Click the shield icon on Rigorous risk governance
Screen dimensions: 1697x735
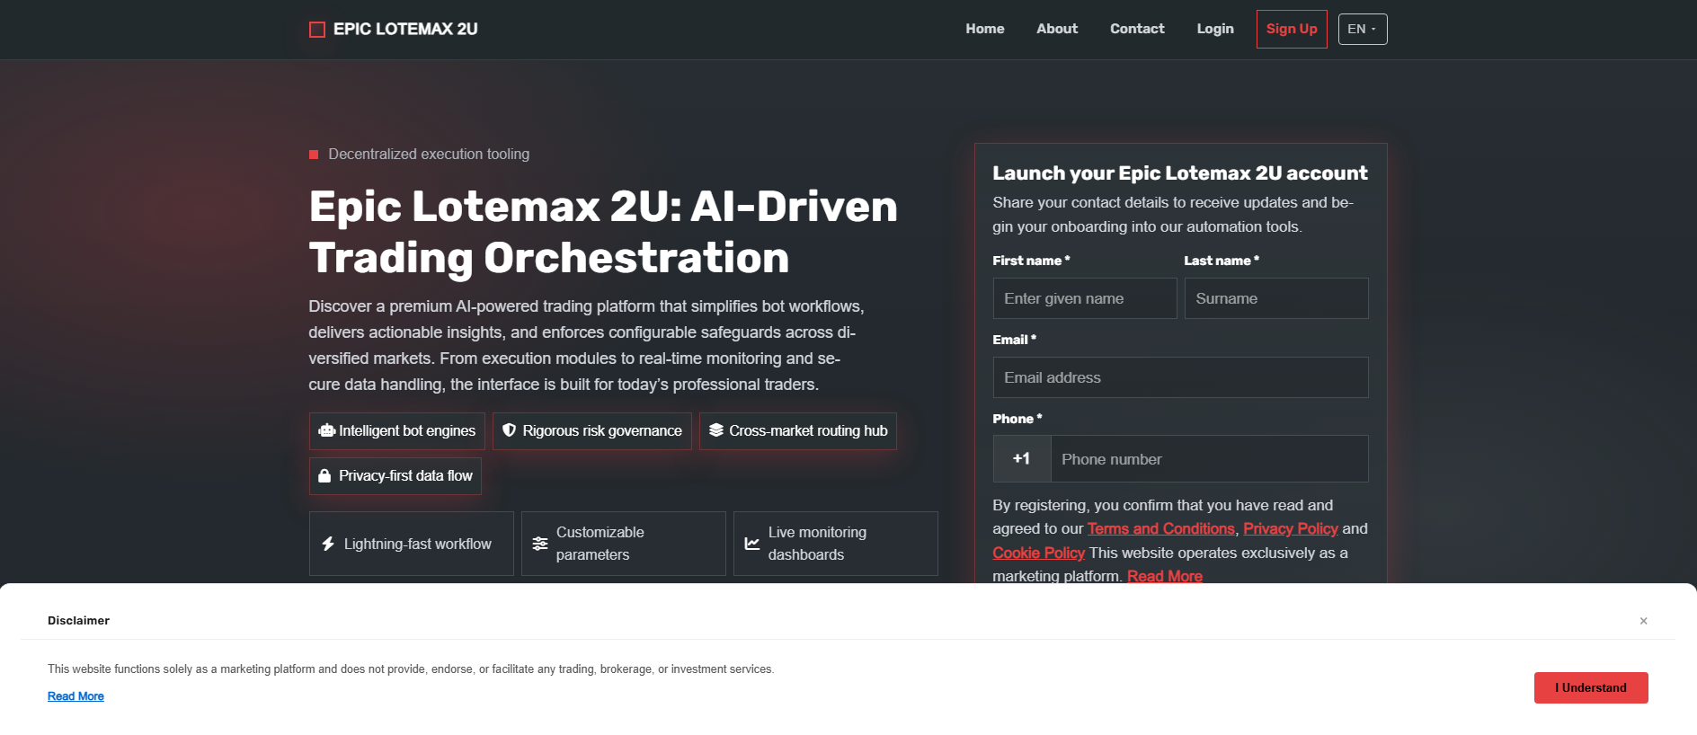coord(509,430)
